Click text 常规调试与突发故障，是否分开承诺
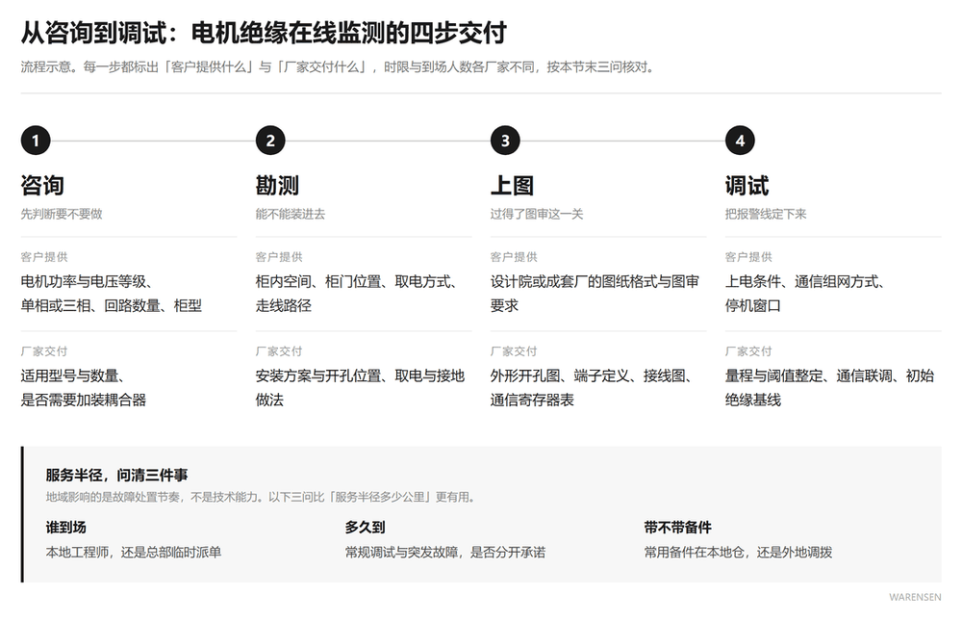The height and width of the screenshot is (621, 962). [x=445, y=553]
